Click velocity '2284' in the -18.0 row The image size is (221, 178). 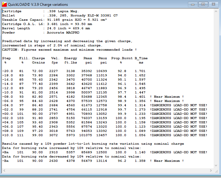click(x=53, y=75)
